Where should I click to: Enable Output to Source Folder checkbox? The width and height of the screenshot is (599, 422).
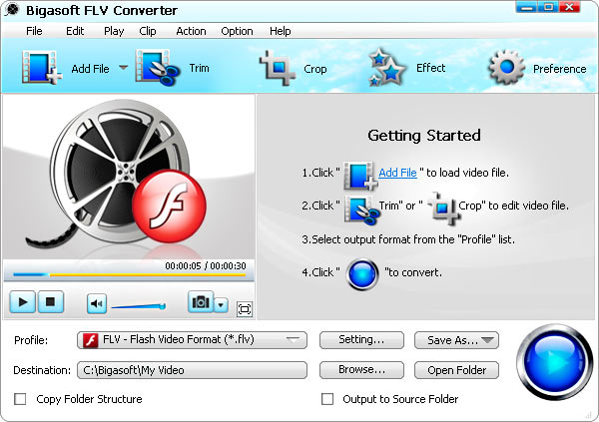pyautogui.click(x=327, y=399)
